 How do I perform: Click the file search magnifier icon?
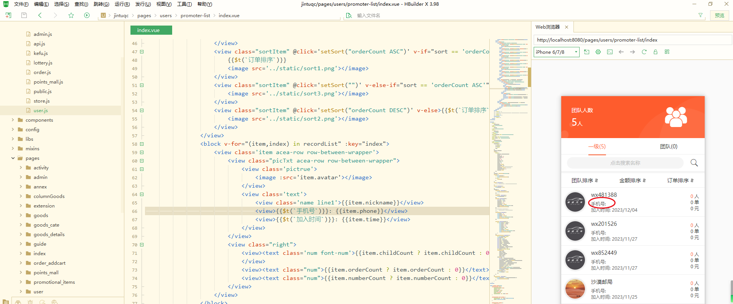pyautogui.click(x=349, y=15)
